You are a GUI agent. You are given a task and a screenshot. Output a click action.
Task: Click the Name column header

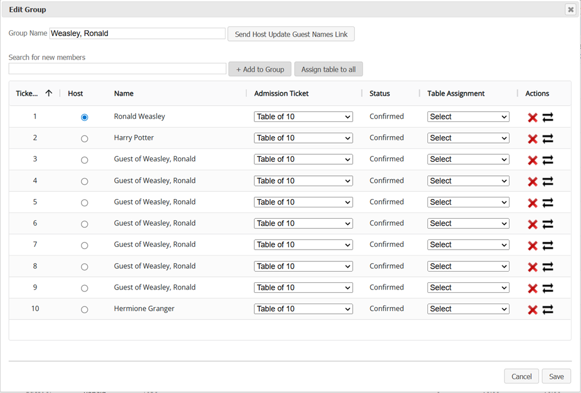124,93
